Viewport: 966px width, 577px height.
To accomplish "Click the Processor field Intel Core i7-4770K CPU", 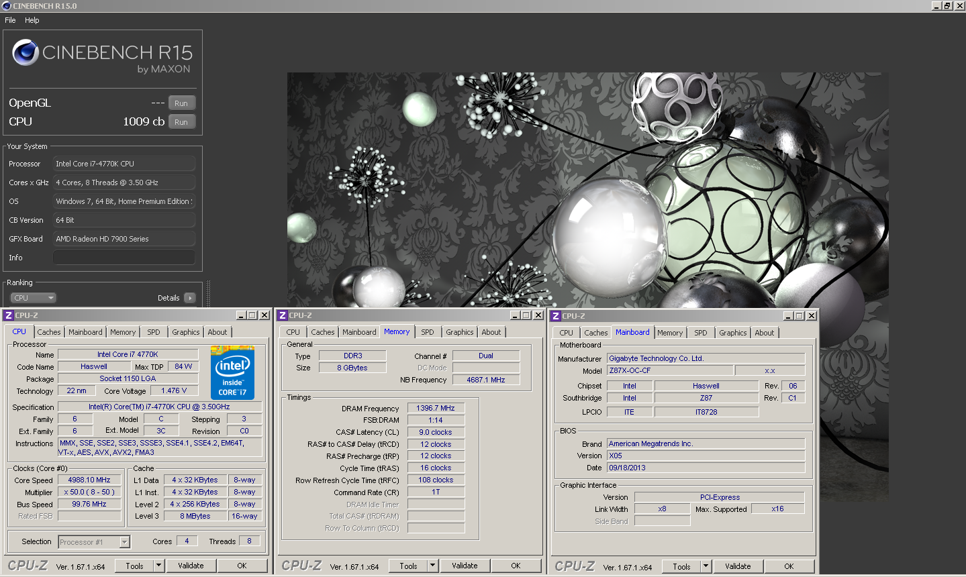I will (x=124, y=164).
